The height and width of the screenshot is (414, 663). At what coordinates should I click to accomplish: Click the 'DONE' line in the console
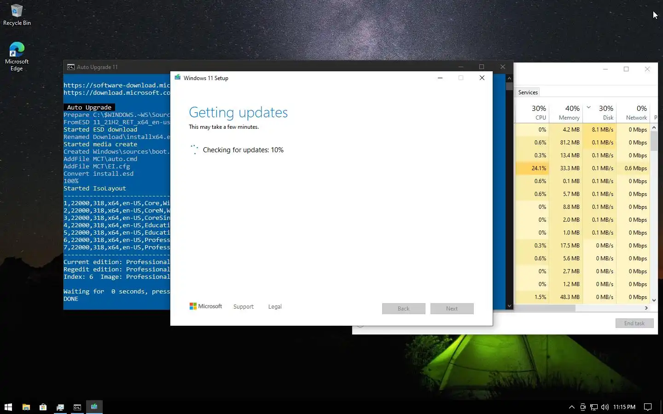(x=71, y=299)
